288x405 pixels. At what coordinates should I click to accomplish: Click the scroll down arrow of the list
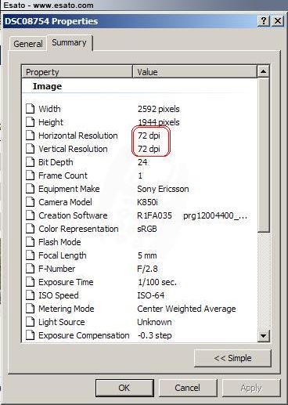263,335
